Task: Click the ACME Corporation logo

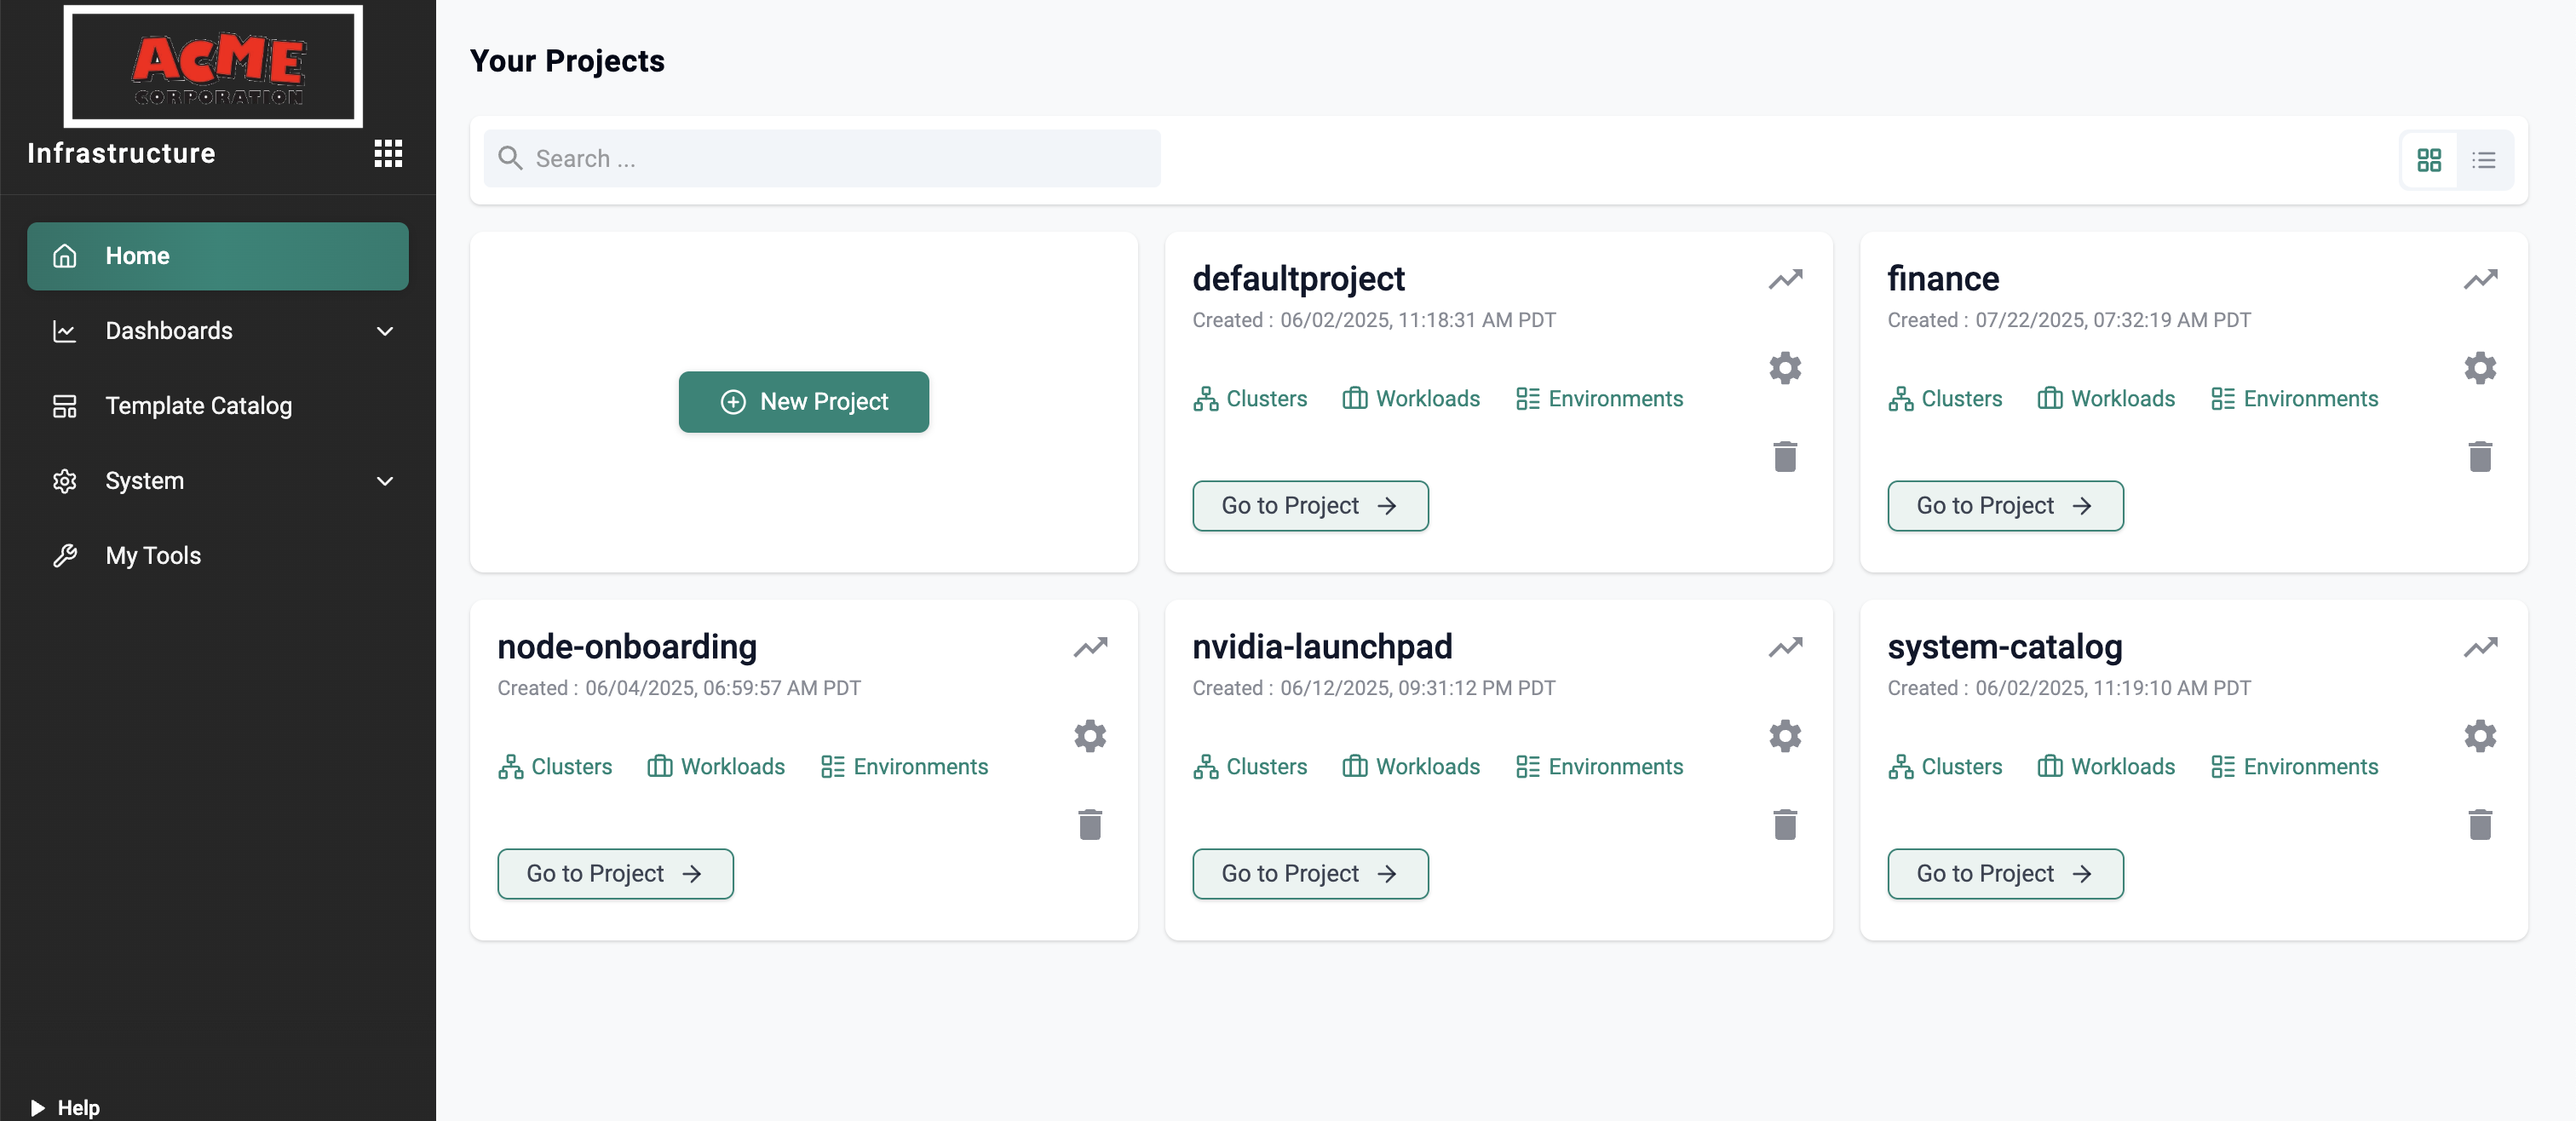Action: tap(213, 66)
